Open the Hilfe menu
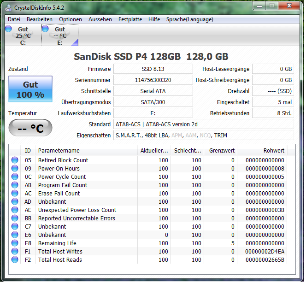Viewport: 306px width, 283px height. [x=154, y=19]
